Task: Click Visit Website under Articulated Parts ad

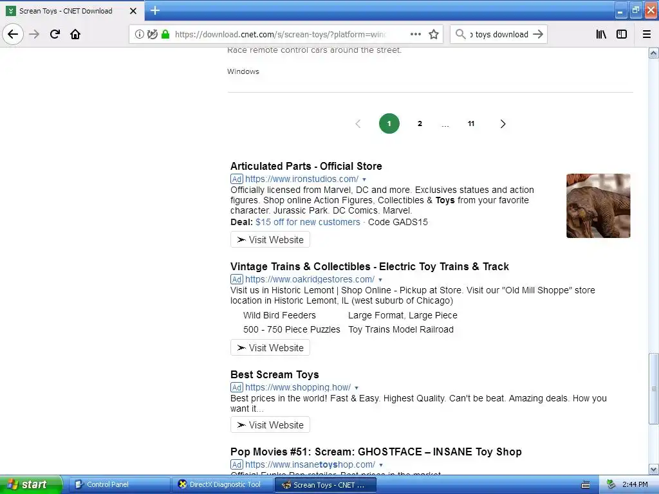Action: tap(270, 240)
